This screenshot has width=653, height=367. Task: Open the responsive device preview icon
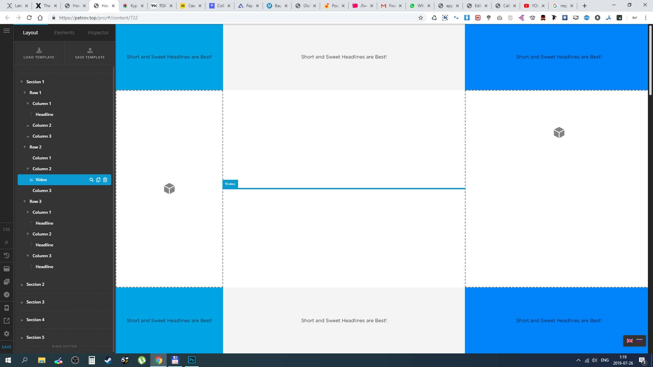[x=6, y=308]
